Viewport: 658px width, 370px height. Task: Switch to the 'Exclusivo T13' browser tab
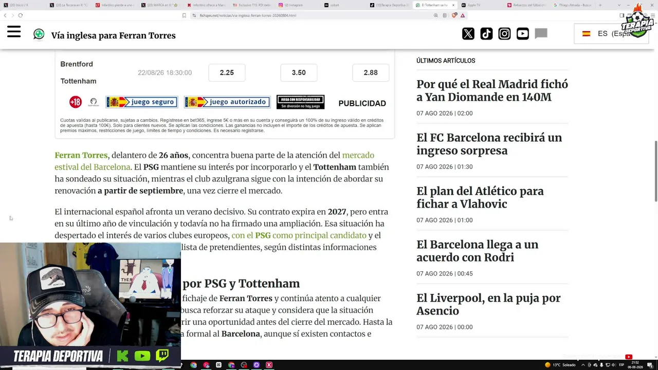click(x=252, y=5)
